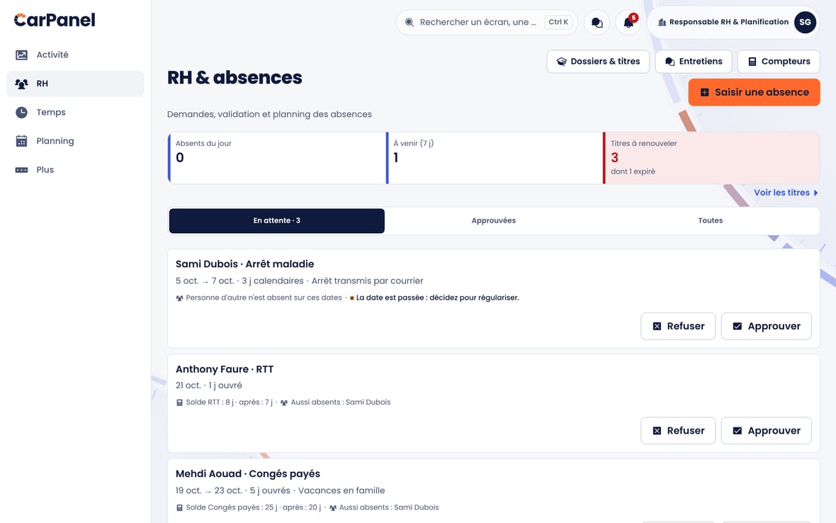Open the Titres à renouveler card
Image resolution: width=836 pixels, height=523 pixels.
(x=711, y=158)
